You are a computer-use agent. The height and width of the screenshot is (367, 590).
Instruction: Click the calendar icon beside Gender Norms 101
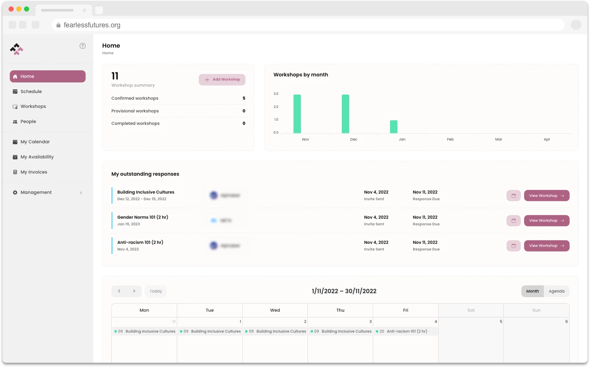(513, 220)
